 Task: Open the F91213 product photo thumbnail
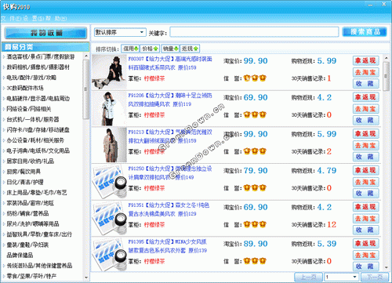tap(109, 145)
